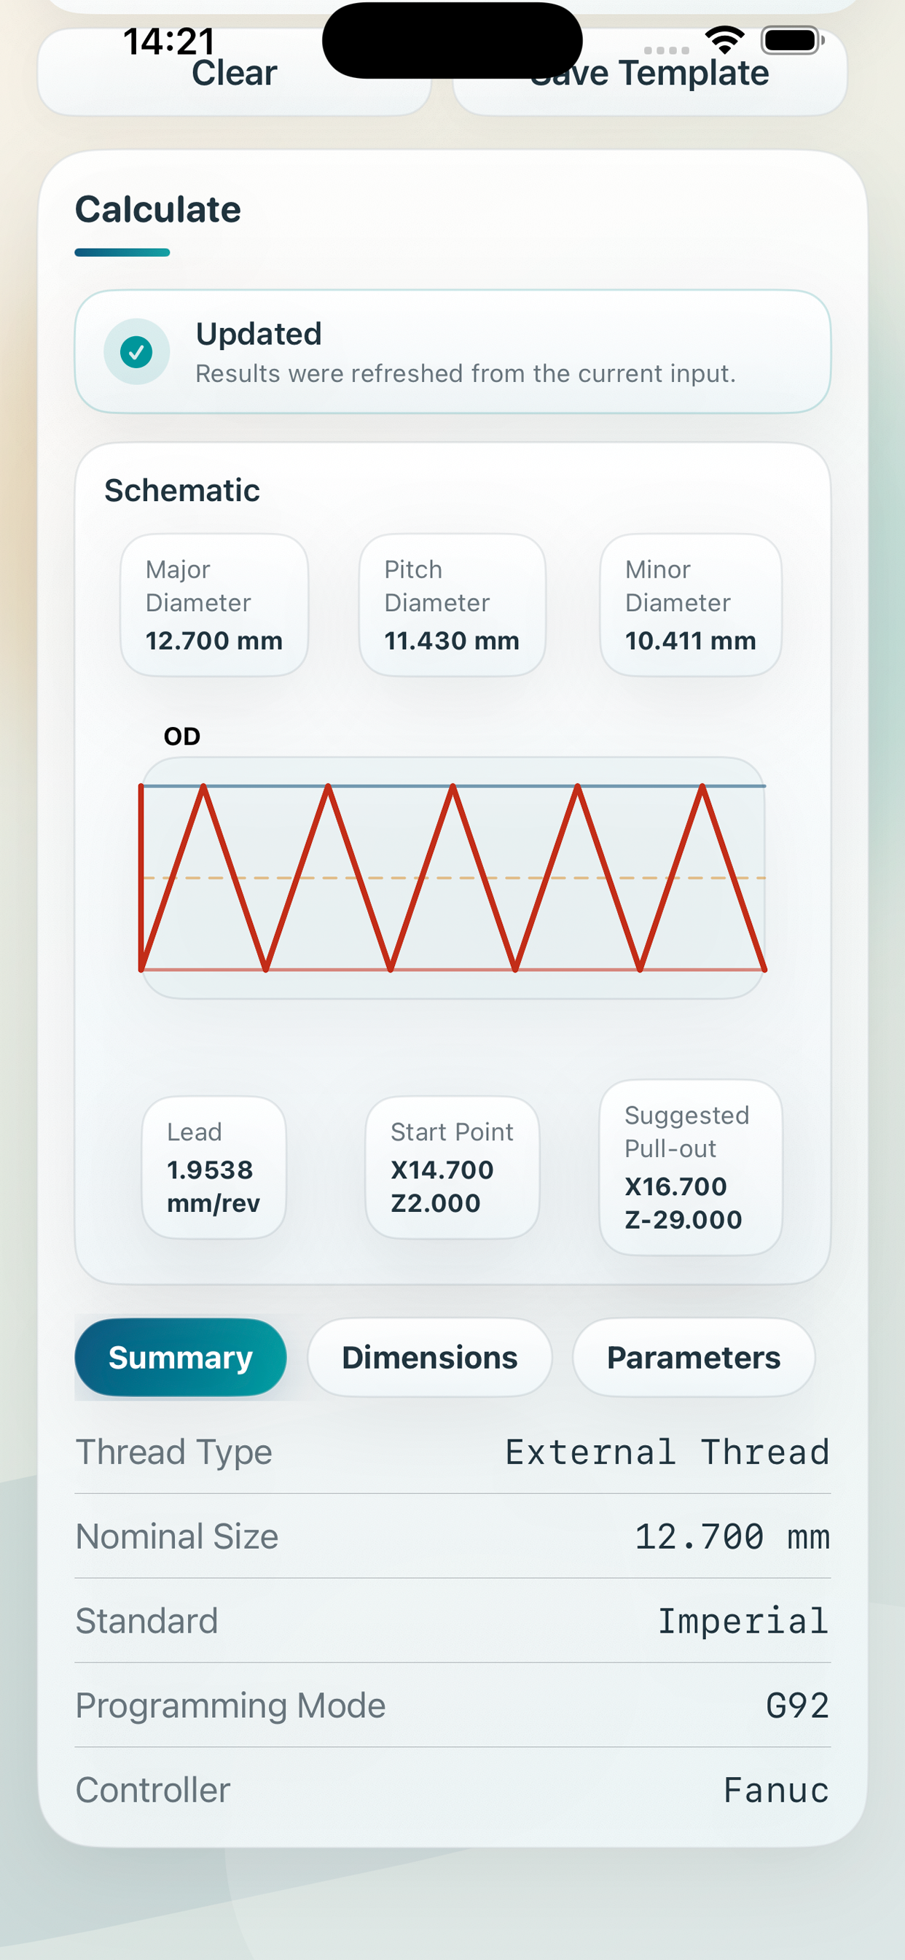
Task: Tap the Schematic heading
Action: click(181, 490)
